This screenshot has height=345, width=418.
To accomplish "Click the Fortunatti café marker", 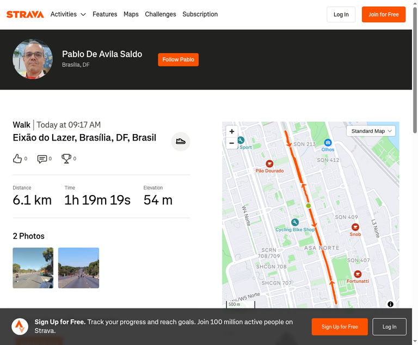I will pyautogui.click(x=358, y=274).
